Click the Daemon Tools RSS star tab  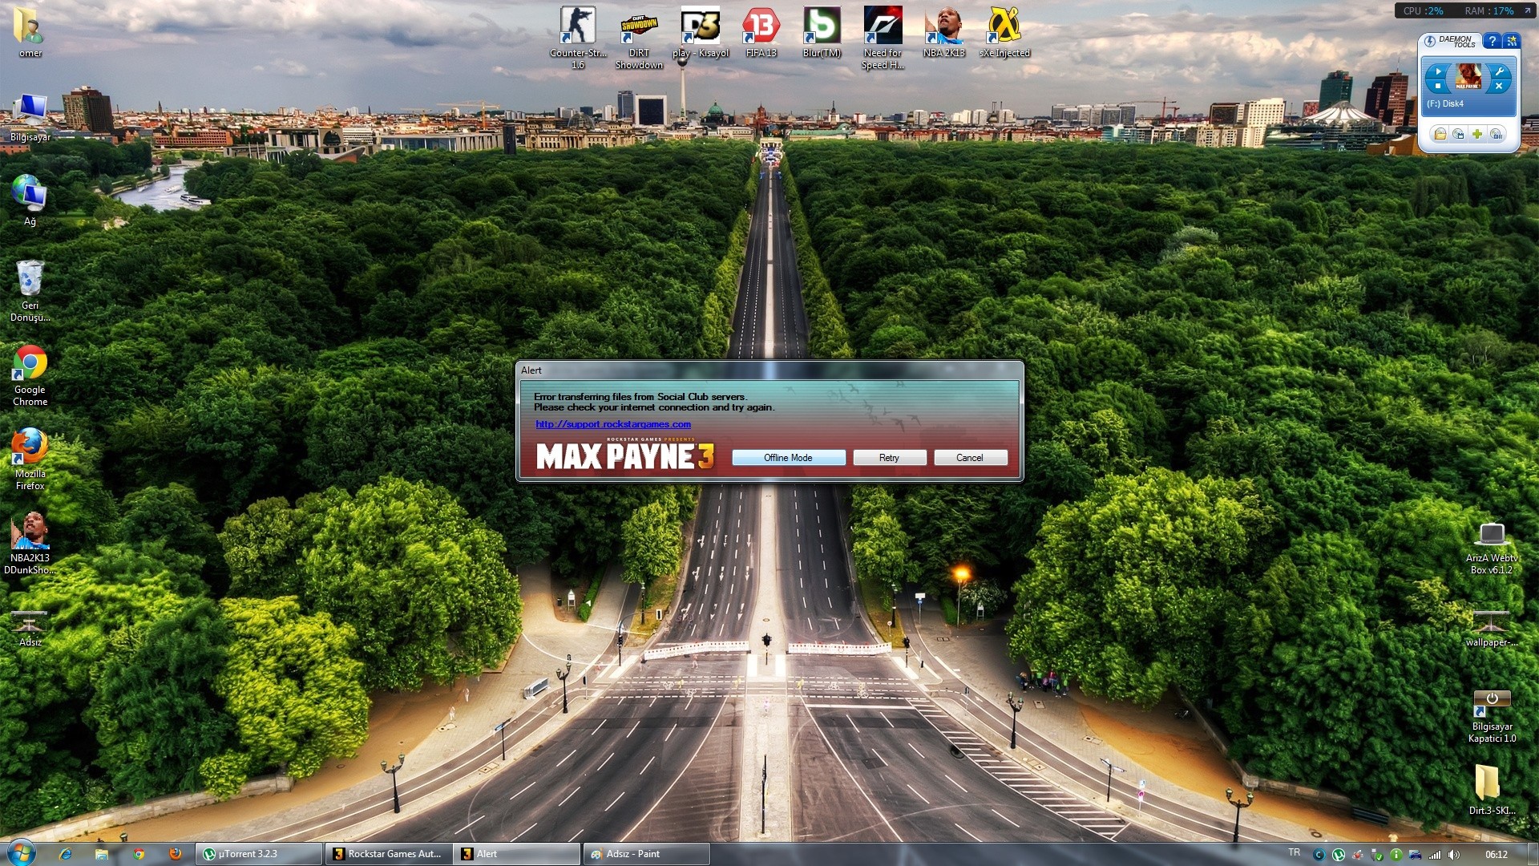point(1512,41)
